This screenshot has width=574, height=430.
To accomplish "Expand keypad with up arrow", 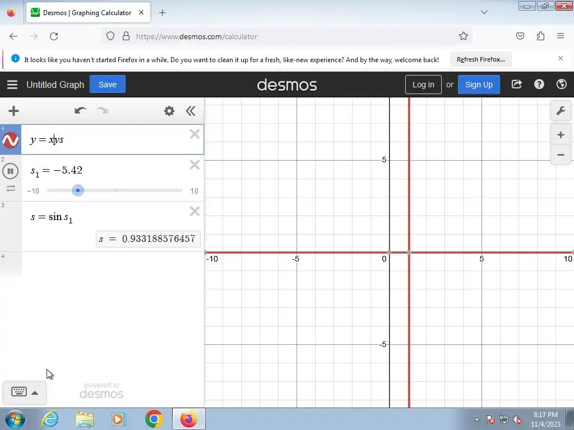I will [35, 392].
